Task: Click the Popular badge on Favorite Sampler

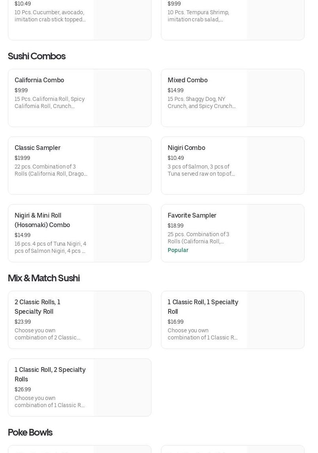Action: 178,250
